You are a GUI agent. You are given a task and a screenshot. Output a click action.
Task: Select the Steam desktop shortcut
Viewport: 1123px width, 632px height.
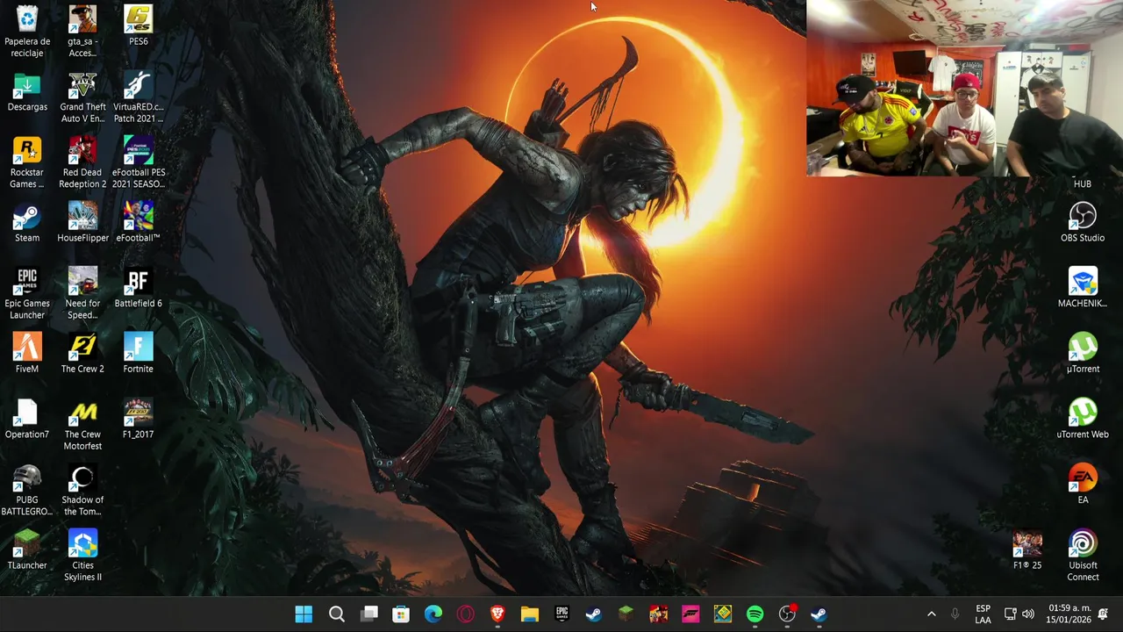27,222
